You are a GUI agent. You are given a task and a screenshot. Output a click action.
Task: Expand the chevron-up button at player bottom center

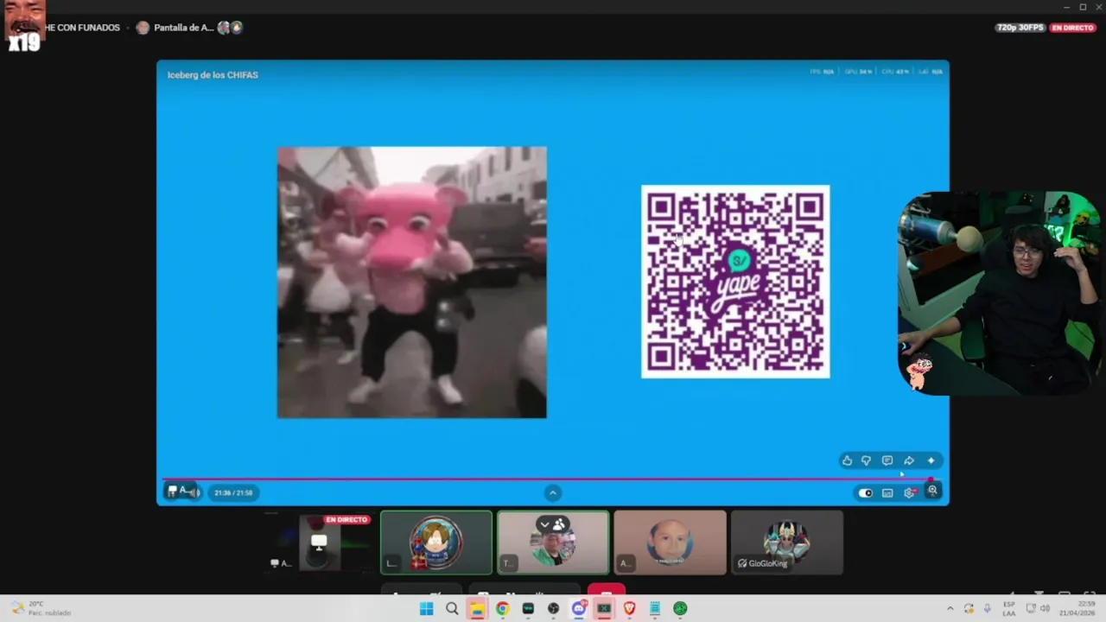tap(553, 492)
